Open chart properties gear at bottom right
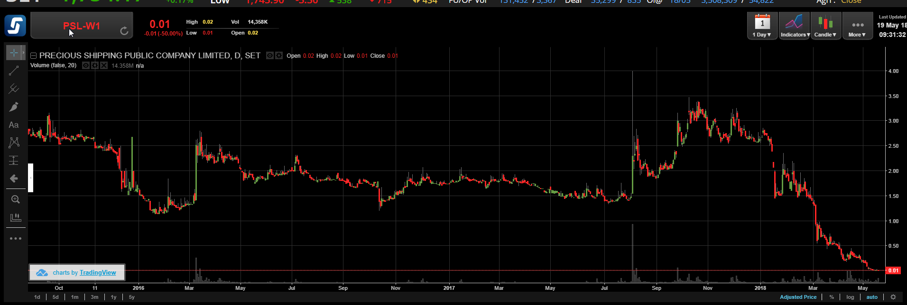 (893, 297)
